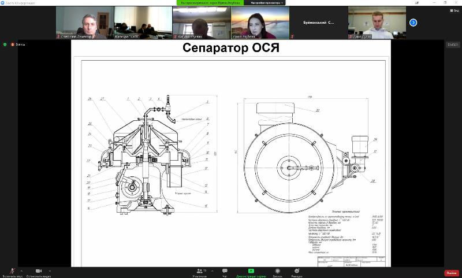Click the Сепаратор ОСЯ slide title
Screen dimensions: 462x278
pyautogui.click(x=231, y=48)
